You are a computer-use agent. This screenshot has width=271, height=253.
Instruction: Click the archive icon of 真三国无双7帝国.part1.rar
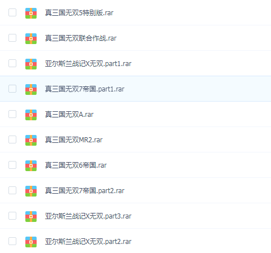click(31, 89)
